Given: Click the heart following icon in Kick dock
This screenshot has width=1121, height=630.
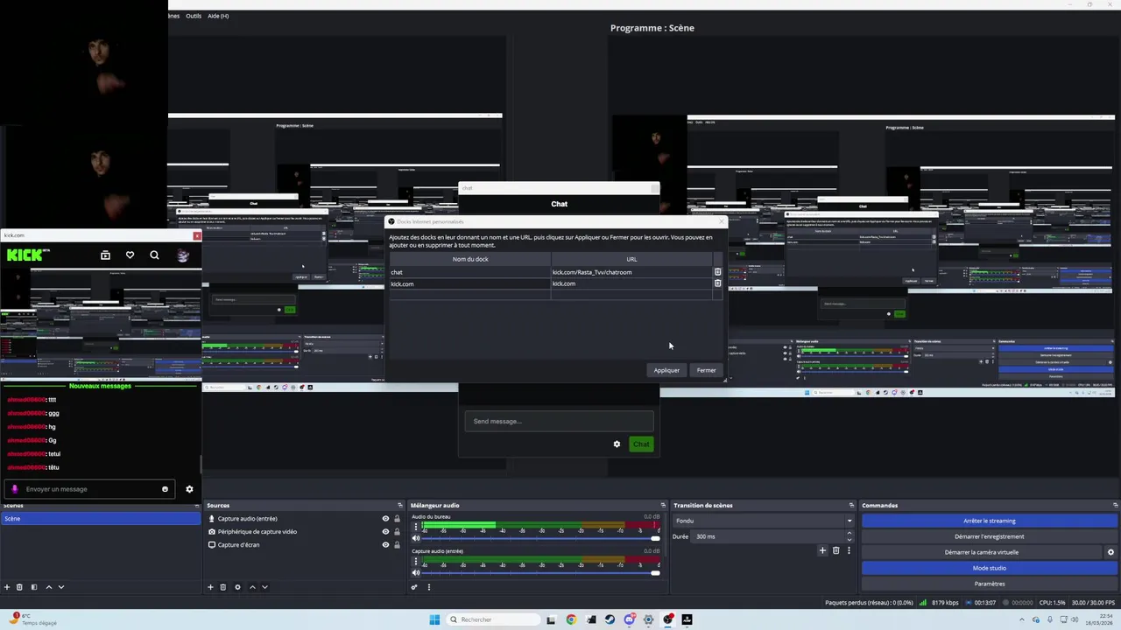Looking at the screenshot, I should (130, 255).
